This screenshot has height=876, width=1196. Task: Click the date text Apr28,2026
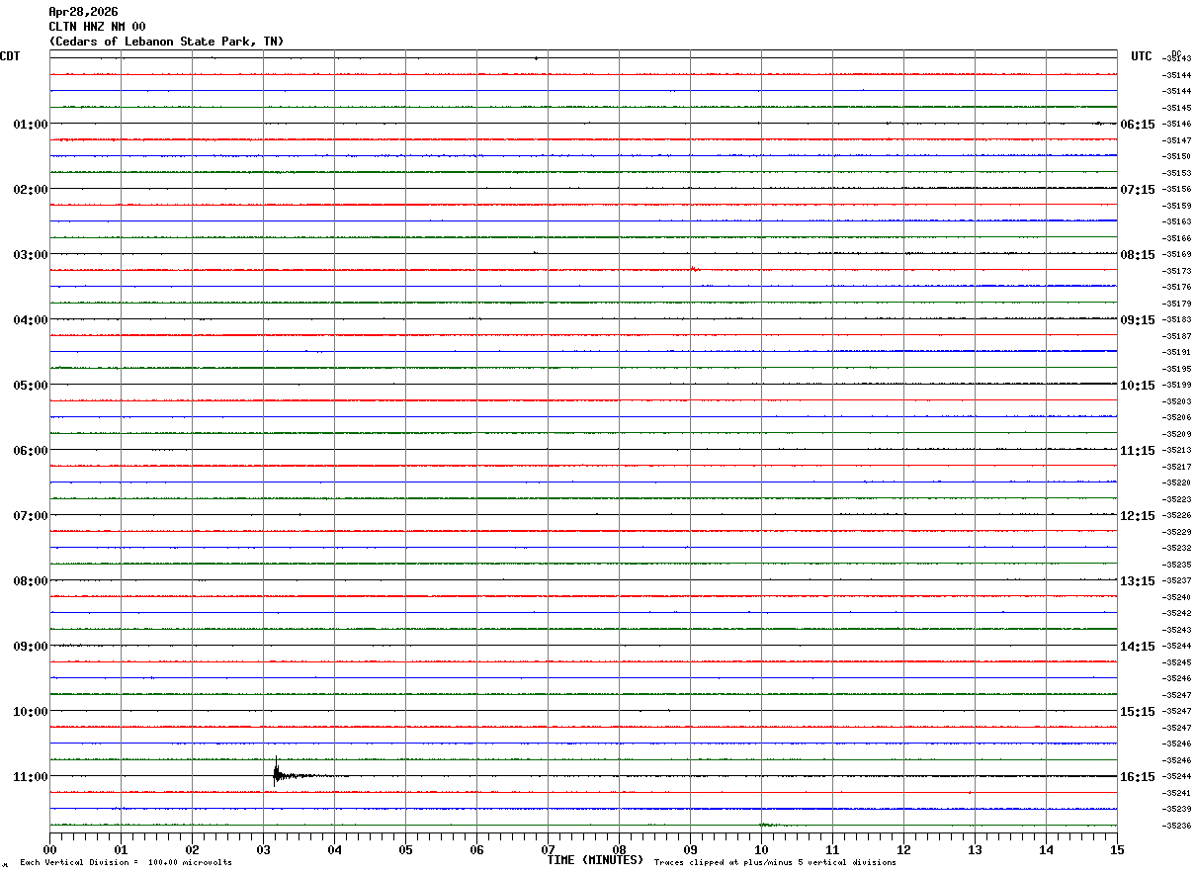[x=83, y=12]
